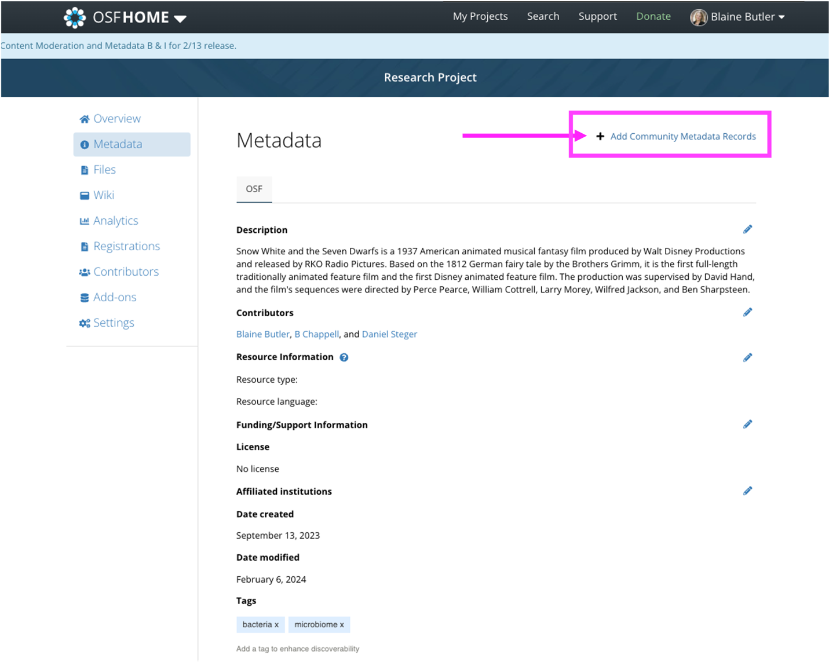The height and width of the screenshot is (662, 829).
Task: Click Blaine Butler profile avatar
Action: (699, 17)
